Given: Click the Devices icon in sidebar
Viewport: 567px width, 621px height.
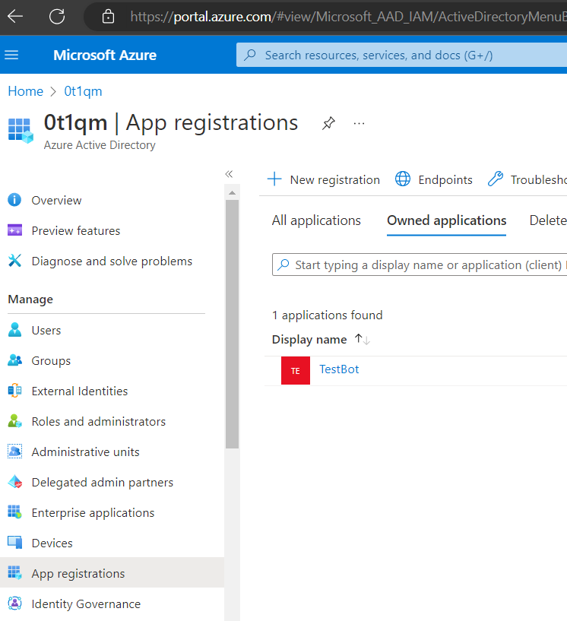Looking at the screenshot, I should click(15, 543).
